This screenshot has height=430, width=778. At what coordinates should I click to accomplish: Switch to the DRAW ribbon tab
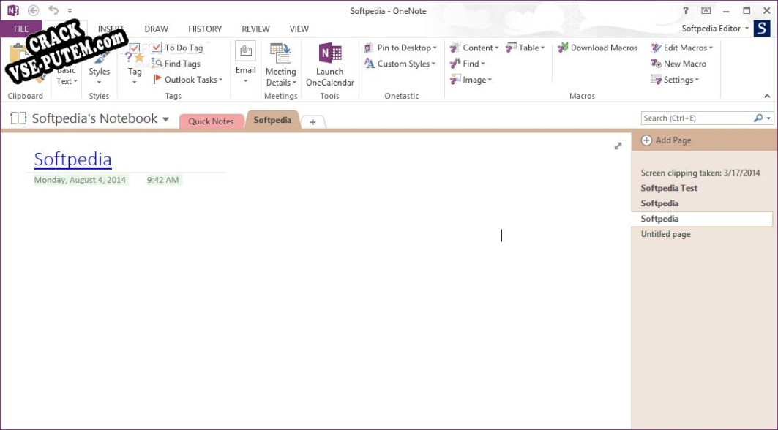(157, 29)
